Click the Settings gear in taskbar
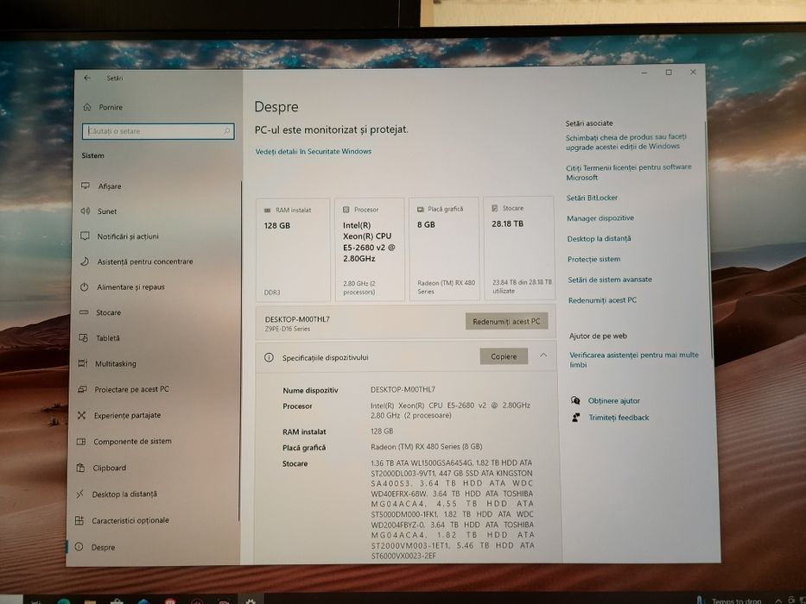The image size is (806, 604). pyautogui.click(x=251, y=600)
